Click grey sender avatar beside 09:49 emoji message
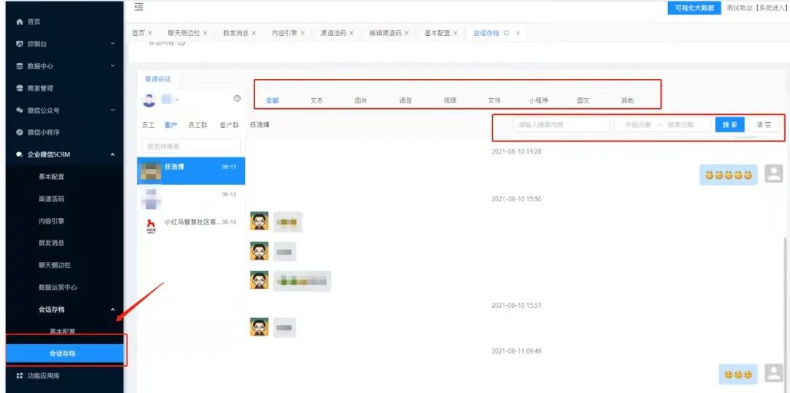 pos(774,373)
